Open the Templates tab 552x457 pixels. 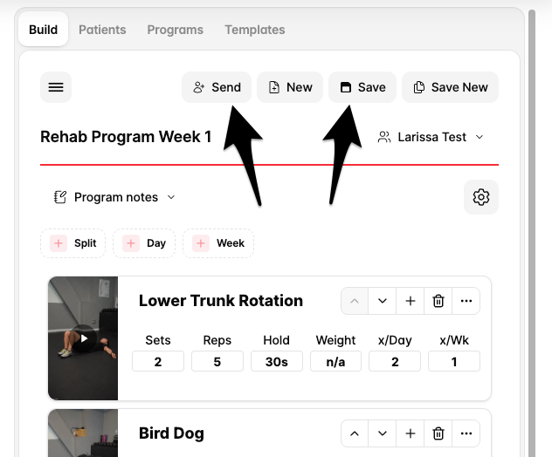[x=255, y=30]
